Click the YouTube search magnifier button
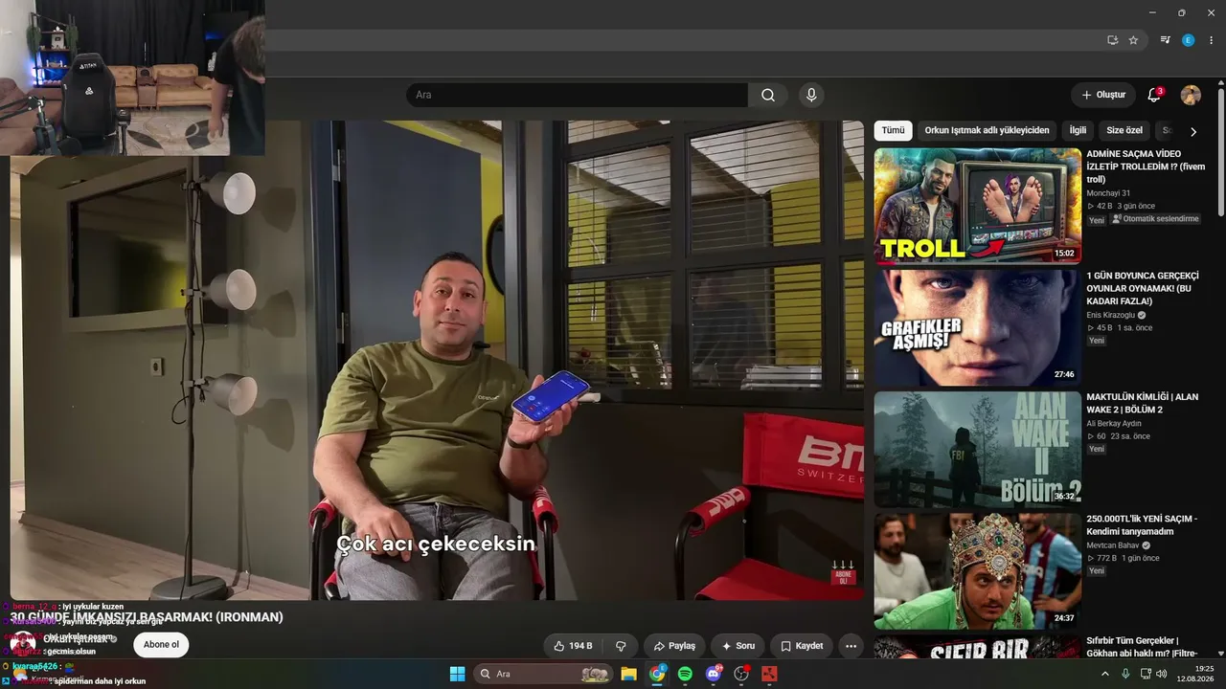The image size is (1226, 689). click(x=768, y=95)
